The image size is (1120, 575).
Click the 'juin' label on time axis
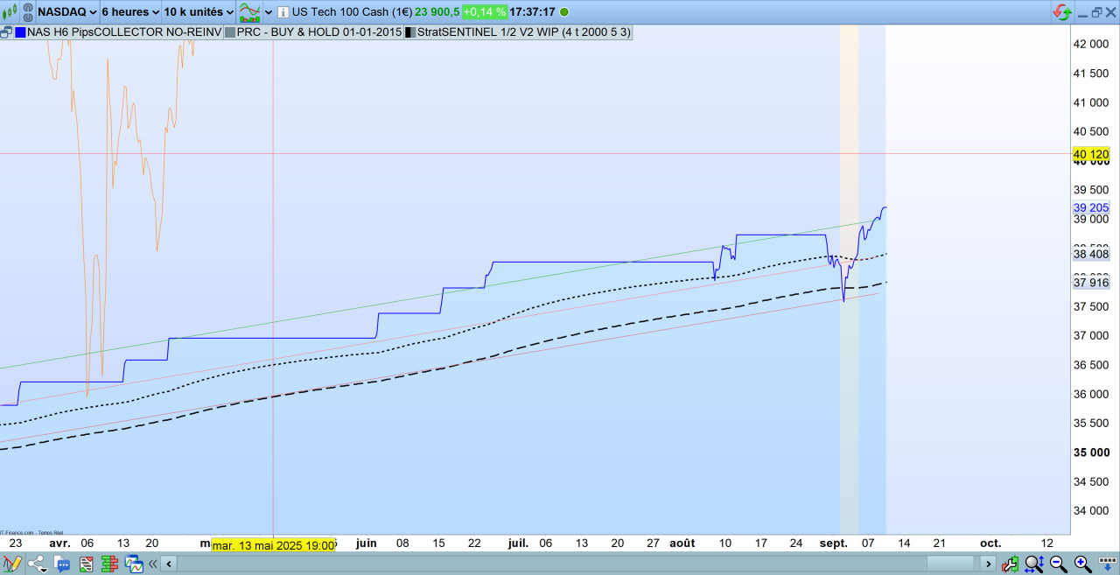(x=366, y=543)
